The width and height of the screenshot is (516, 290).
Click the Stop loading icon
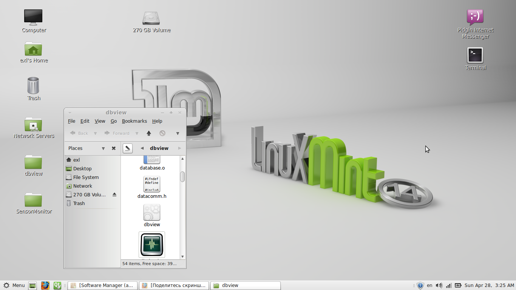162,133
